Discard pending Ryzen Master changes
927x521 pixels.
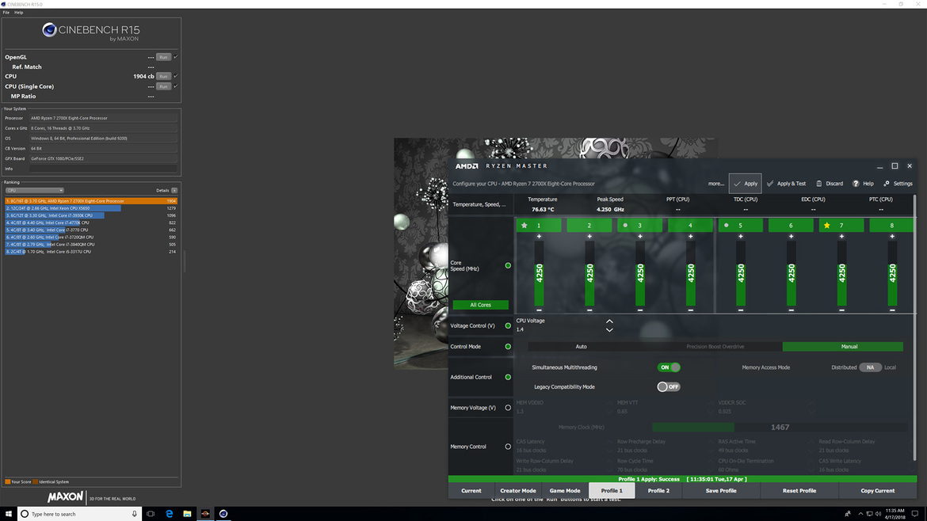830,184
